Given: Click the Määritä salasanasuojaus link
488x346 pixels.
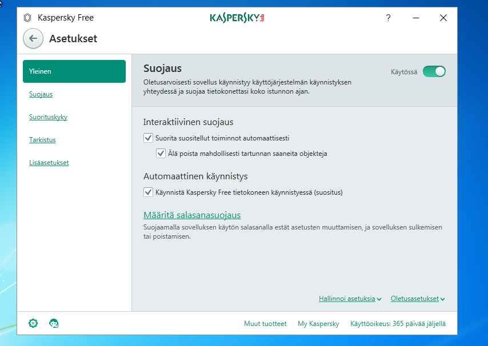Looking at the screenshot, I should 192,215.
